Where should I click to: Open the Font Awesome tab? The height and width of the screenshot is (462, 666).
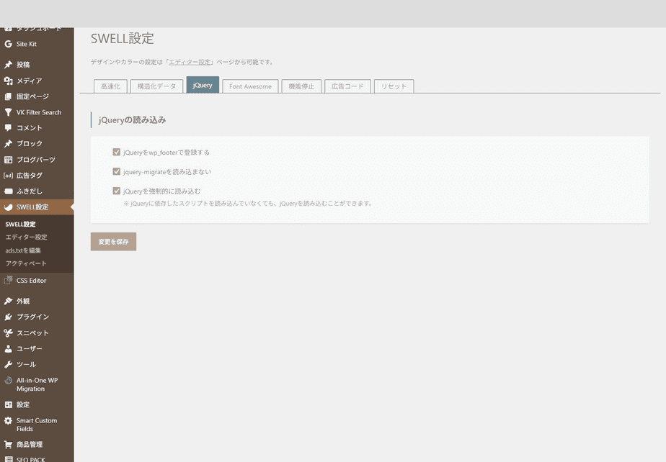250,86
